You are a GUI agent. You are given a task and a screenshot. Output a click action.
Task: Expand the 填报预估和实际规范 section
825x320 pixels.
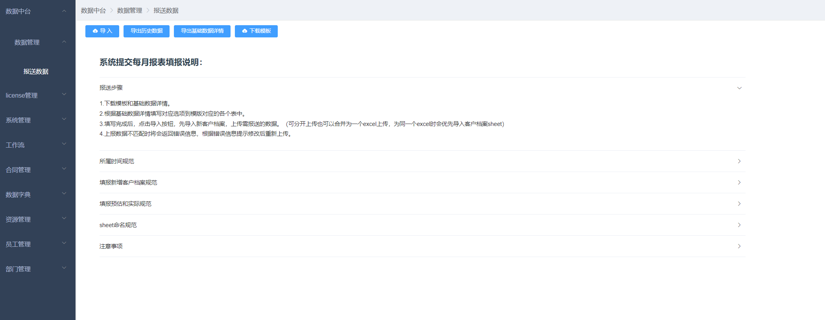(423, 204)
